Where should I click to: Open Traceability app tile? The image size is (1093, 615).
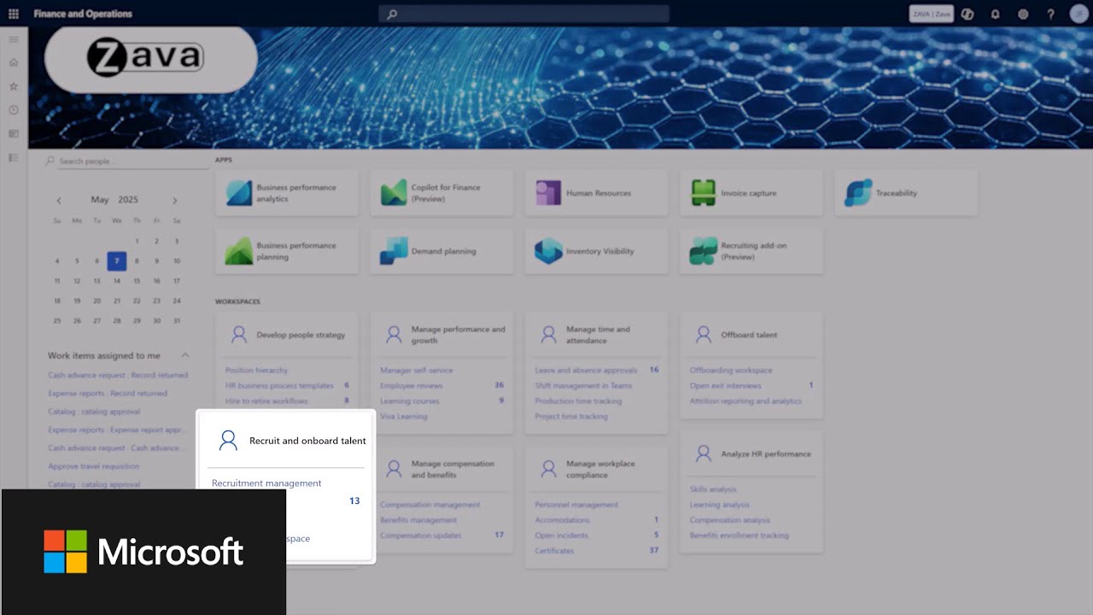point(906,193)
